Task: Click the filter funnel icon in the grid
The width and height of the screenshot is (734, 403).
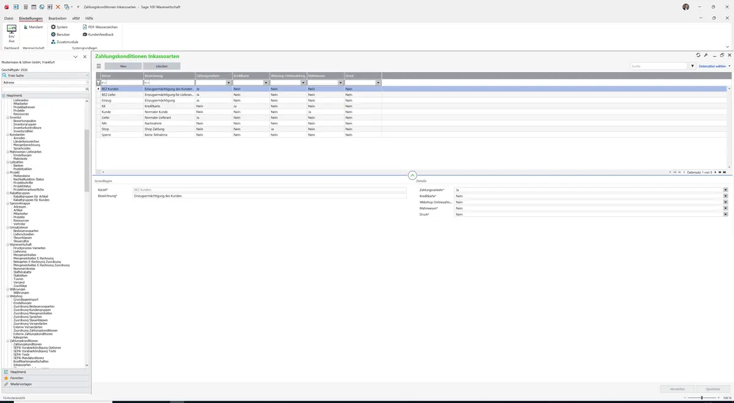Action: 98,82
